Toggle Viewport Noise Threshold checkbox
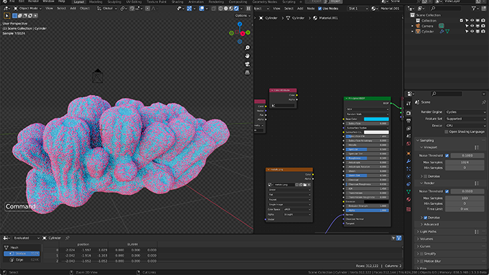The height and width of the screenshot is (275, 489). (x=447, y=155)
